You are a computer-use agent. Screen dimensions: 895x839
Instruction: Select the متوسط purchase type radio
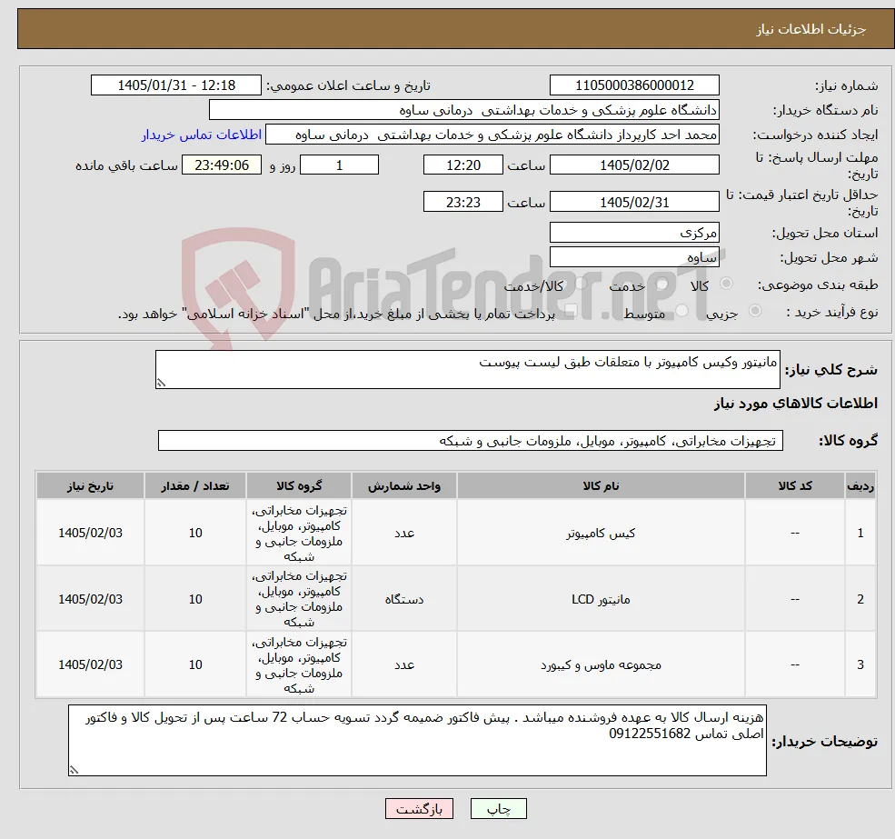click(682, 311)
